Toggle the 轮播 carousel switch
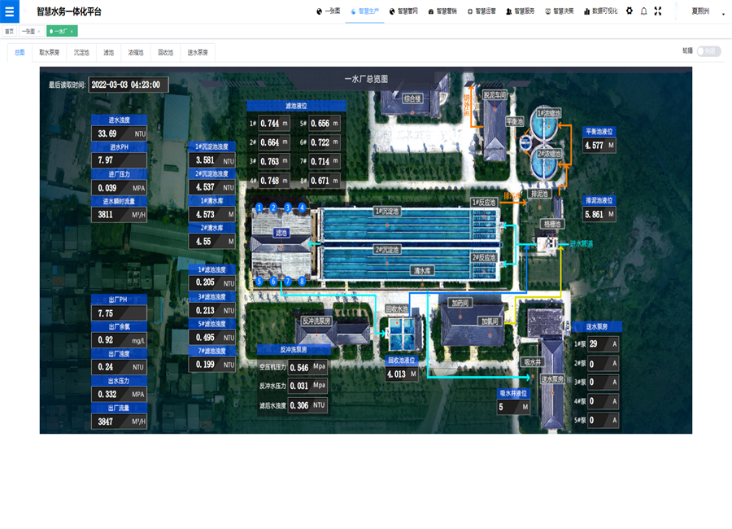732x529 pixels. point(708,51)
